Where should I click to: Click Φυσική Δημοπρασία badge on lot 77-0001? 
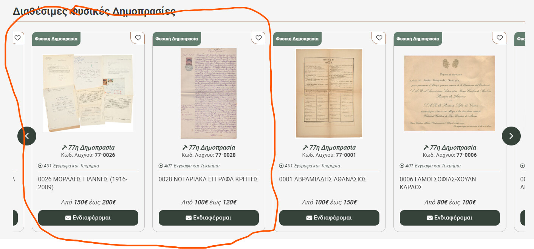click(x=297, y=39)
